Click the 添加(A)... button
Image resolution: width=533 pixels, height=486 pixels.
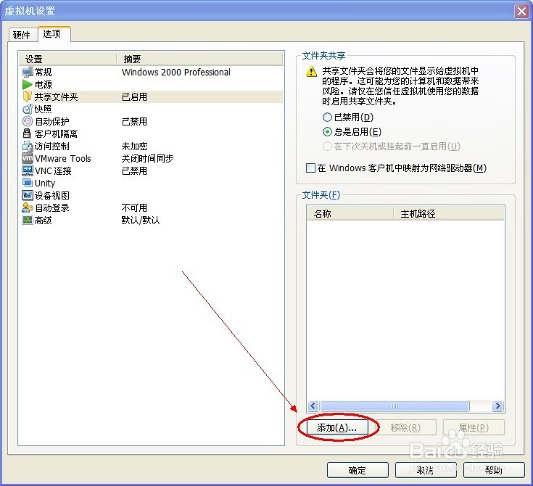click(x=337, y=427)
